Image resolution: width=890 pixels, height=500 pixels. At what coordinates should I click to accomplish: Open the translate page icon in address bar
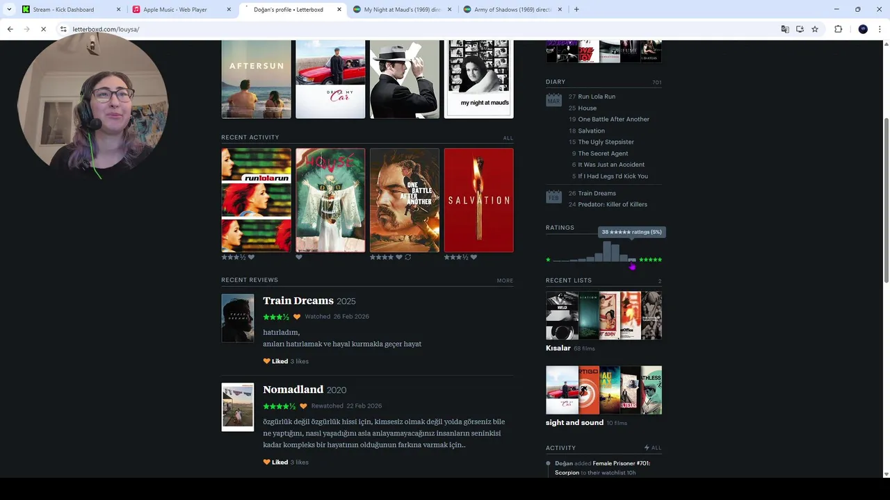785,29
